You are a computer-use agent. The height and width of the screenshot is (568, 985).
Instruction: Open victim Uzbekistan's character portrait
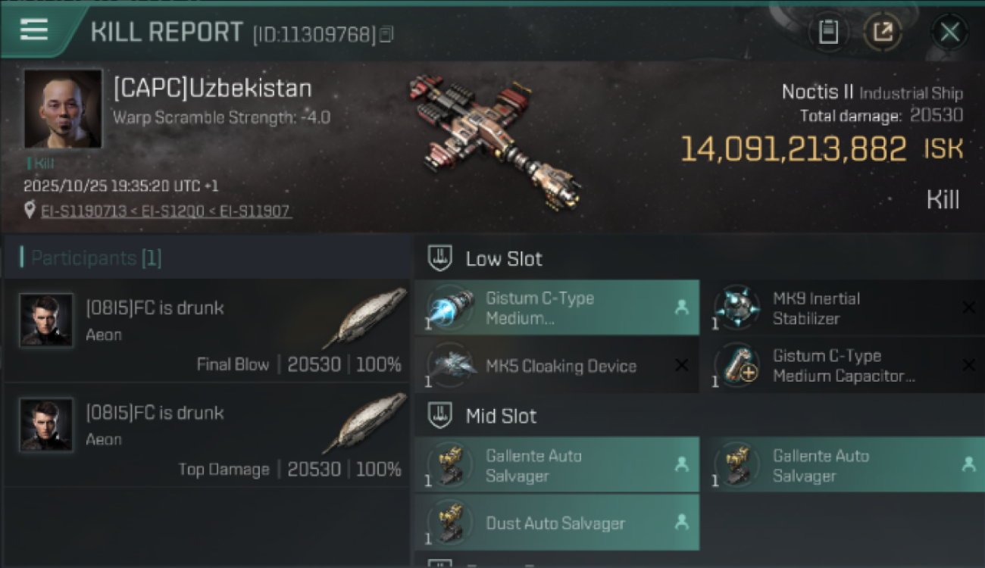click(63, 108)
